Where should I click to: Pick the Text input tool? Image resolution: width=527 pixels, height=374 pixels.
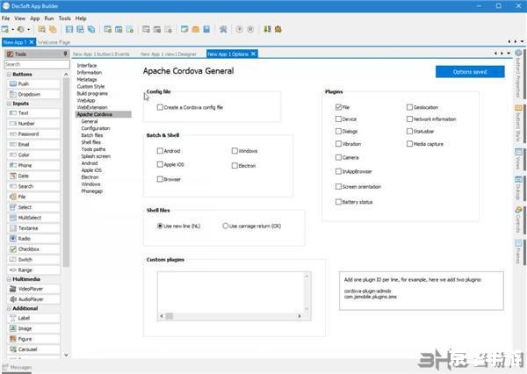[33, 113]
